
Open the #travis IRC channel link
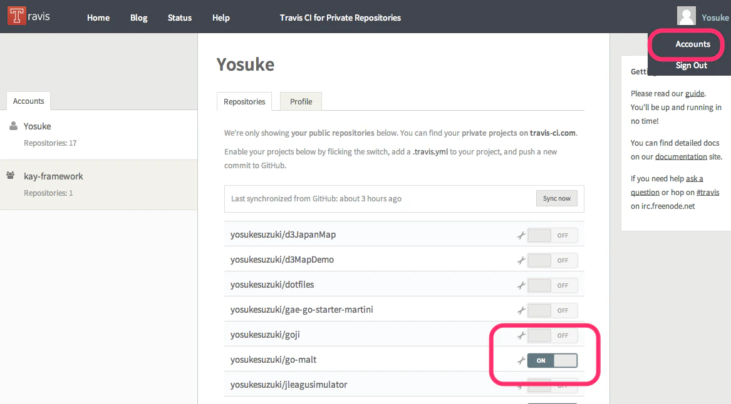coord(708,192)
